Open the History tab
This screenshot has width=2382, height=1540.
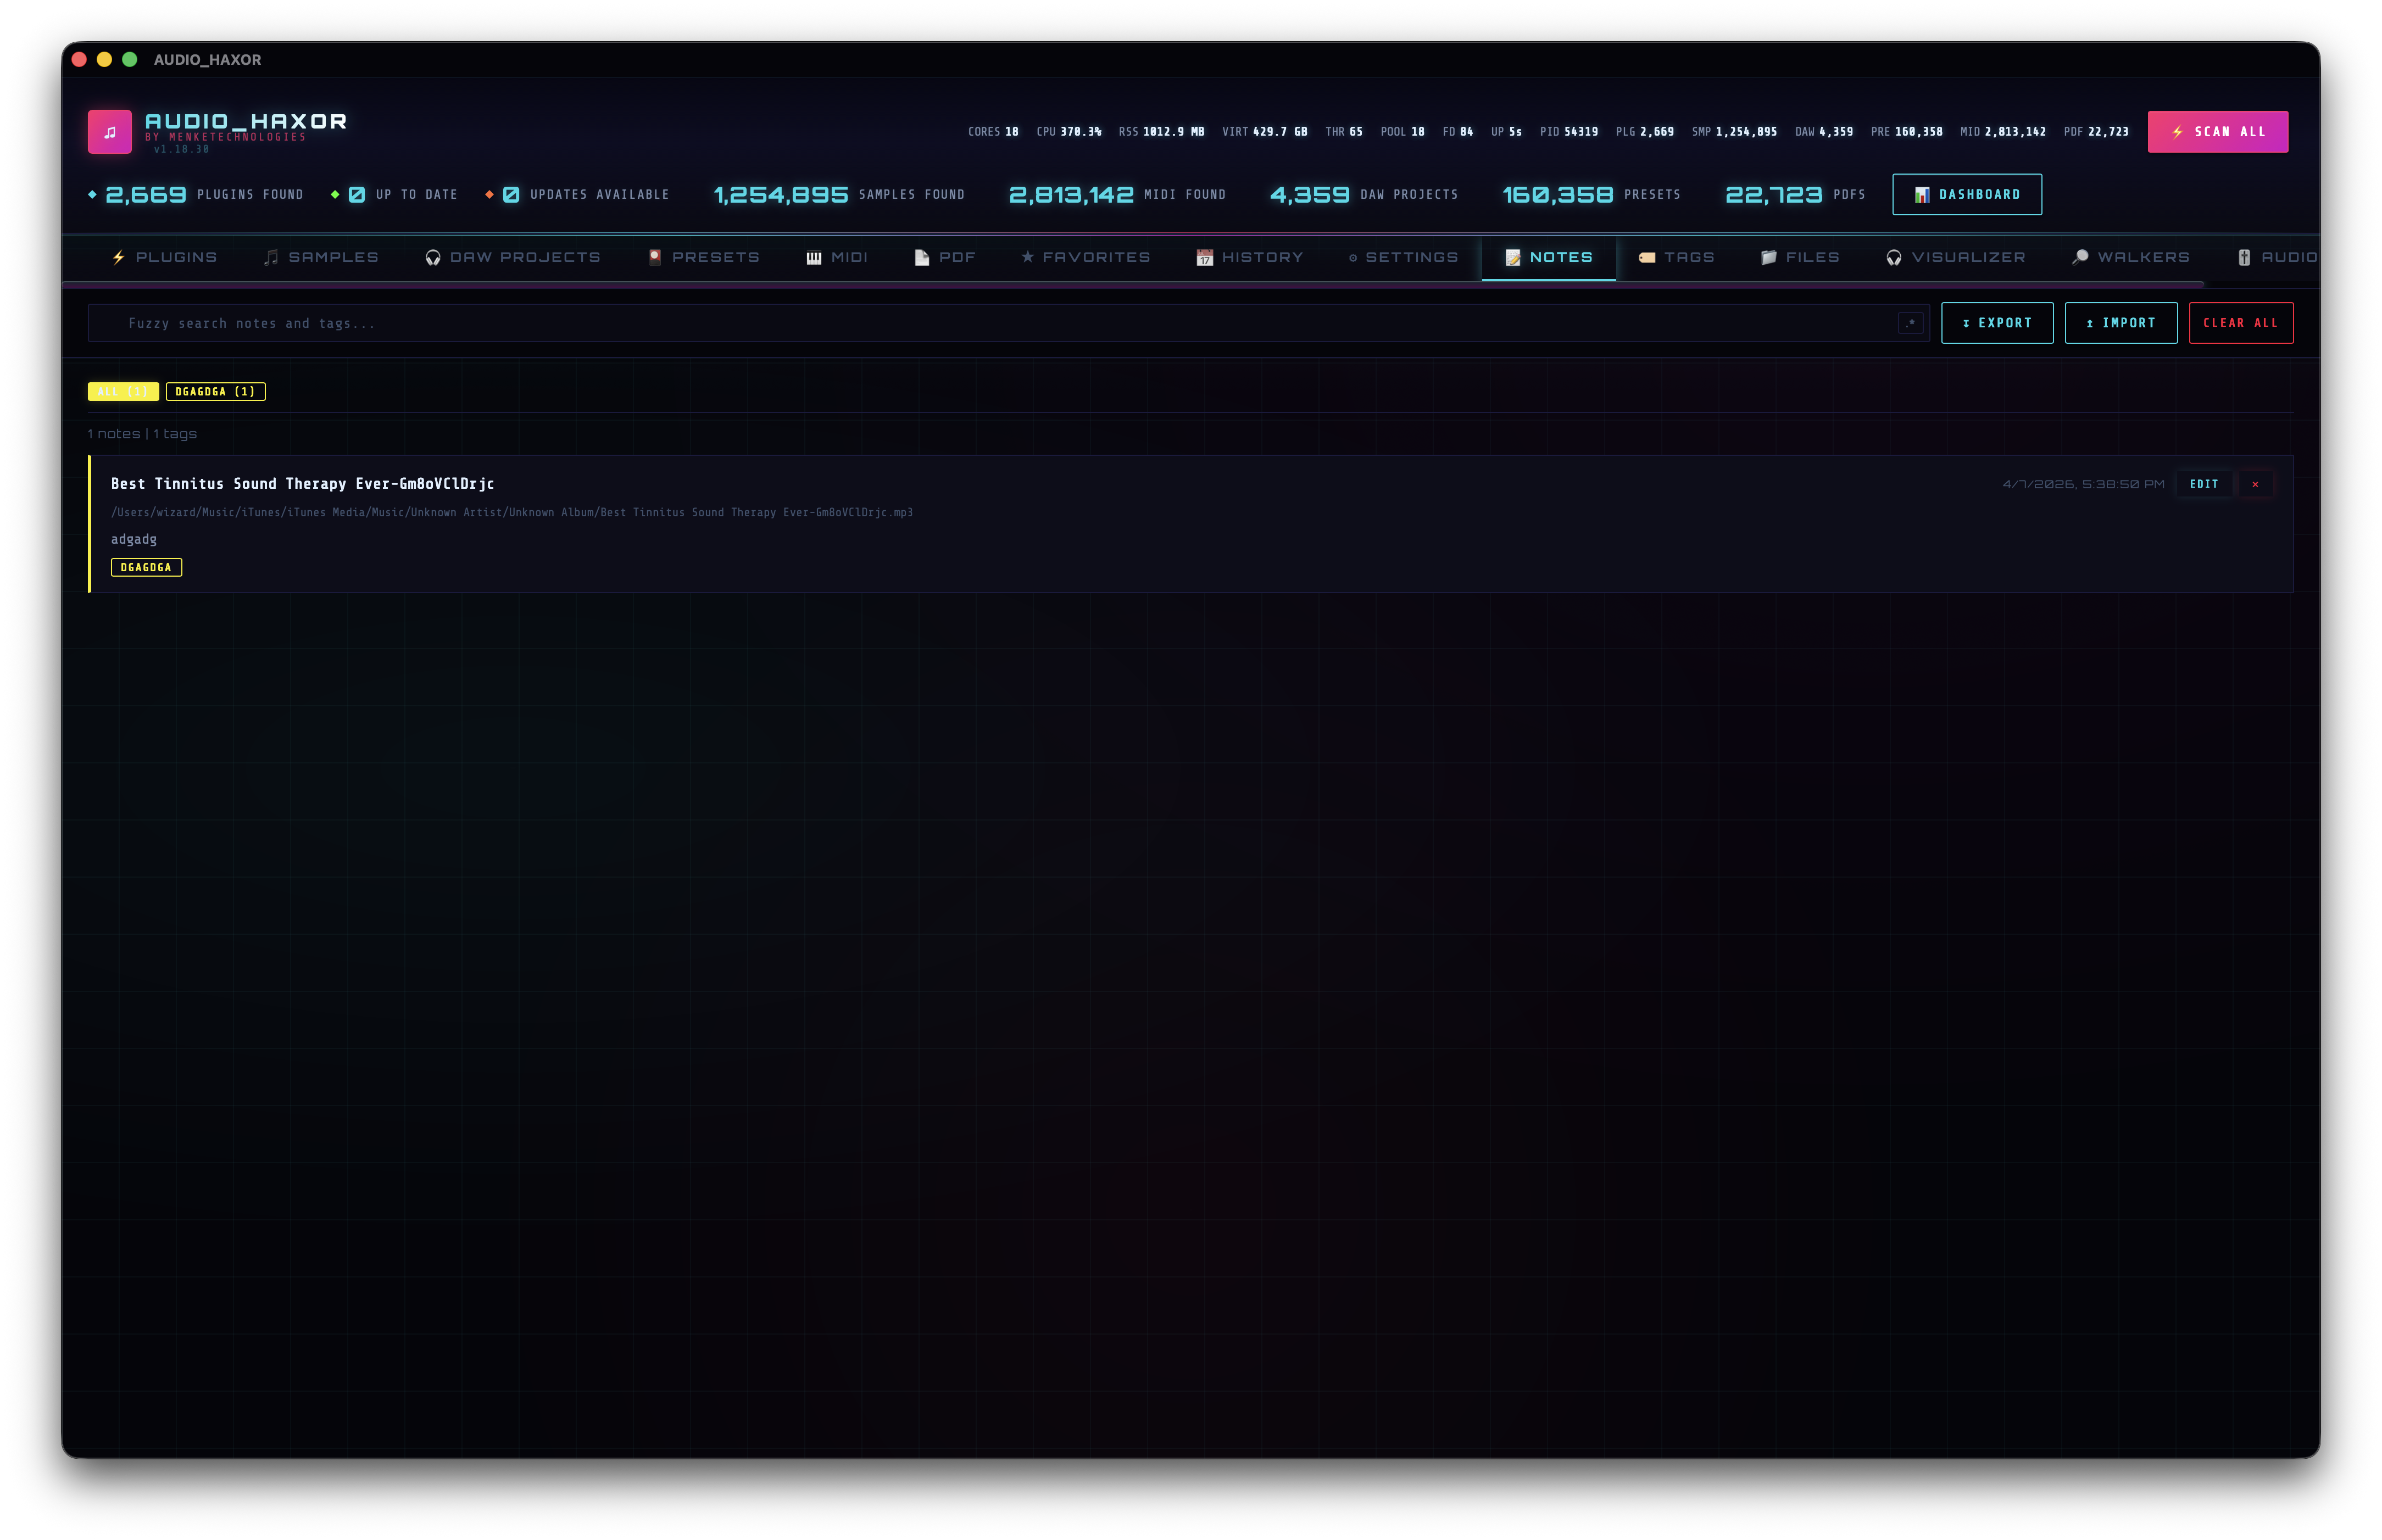click(x=1250, y=257)
